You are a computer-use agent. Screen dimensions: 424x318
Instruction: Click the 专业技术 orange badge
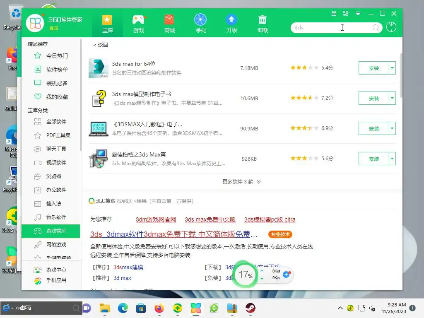(x=280, y=234)
